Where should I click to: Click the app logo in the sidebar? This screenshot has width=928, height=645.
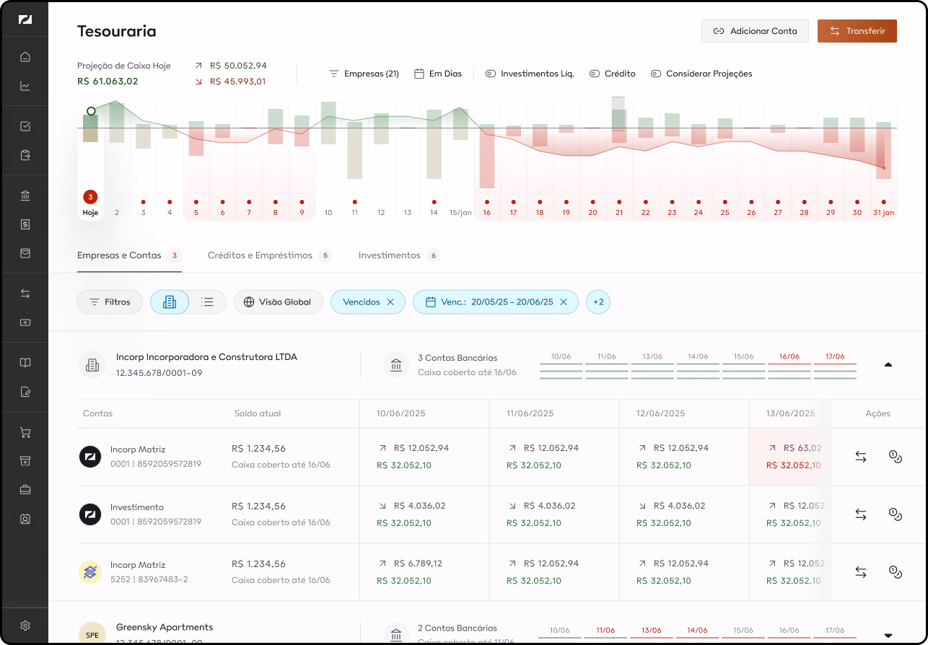[x=25, y=19]
